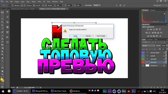Select the Path Selection tool
The image size is (168, 94).
click(x=2, y=64)
